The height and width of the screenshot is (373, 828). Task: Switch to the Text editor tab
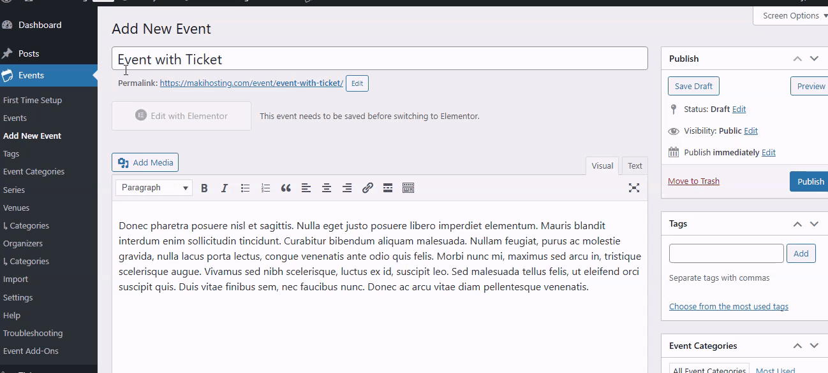635,165
